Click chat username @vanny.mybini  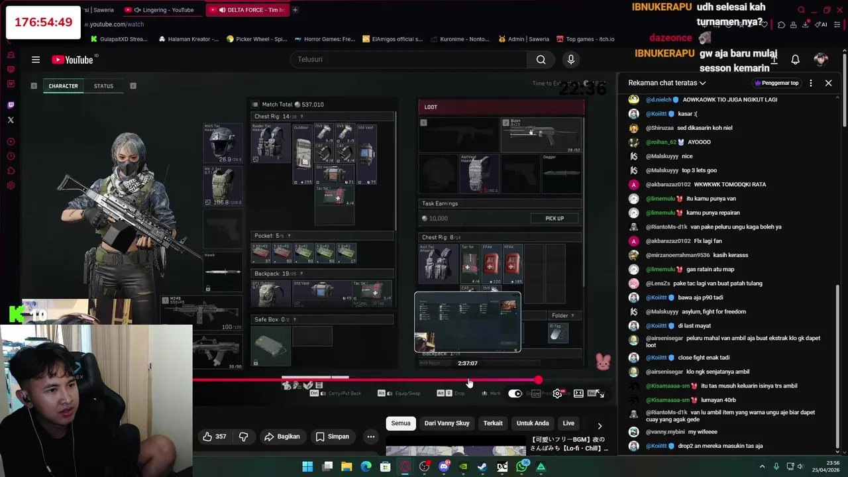666,432
